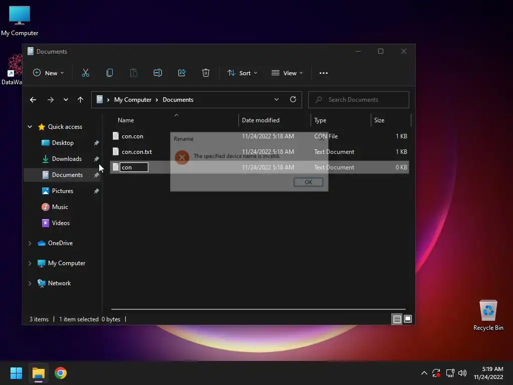
Task: Show hidden tray icons chevron
Action: 424,373
